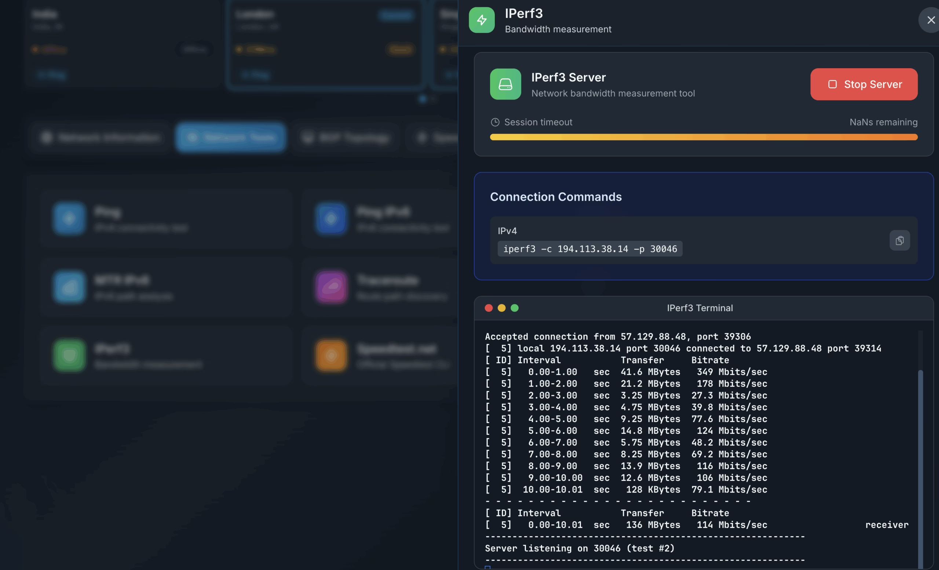Viewport: 939px width, 570px height.
Task: Click the blurred IPerf3 green card icon
Action: [69, 355]
